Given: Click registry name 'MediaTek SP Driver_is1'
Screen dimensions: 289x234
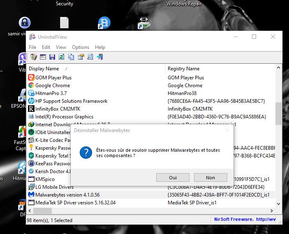Looking at the screenshot, I should pyautogui.click(x=192, y=202).
